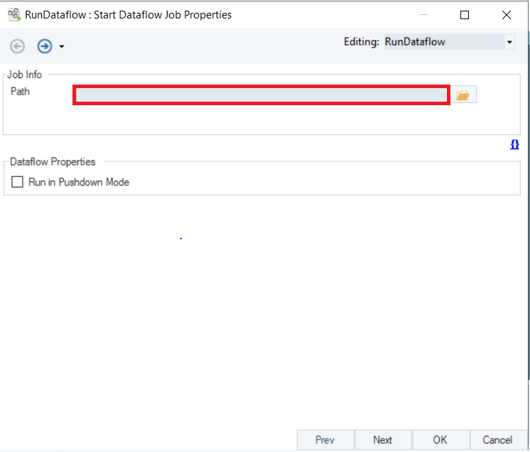The image size is (530, 452).
Task: Click the dialog title bar text
Action: tap(128, 14)
